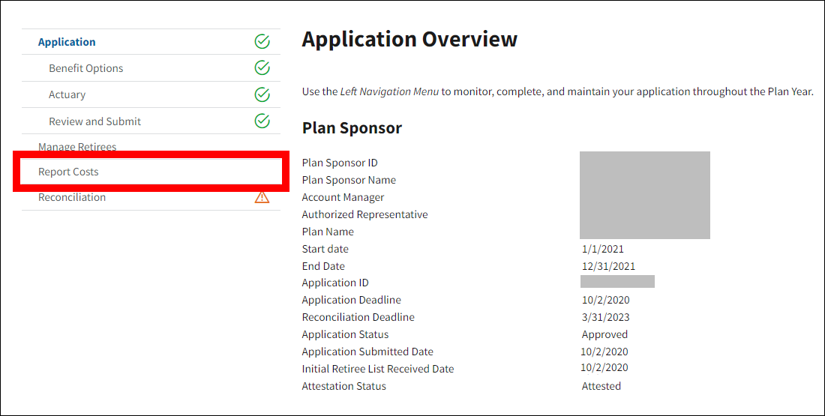825x416 pixels.
Task: Select Actuary in left navigation
Action: coord(67,94)
